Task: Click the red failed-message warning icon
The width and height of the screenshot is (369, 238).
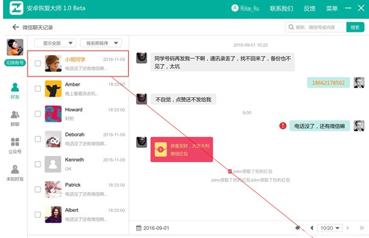Action: click(283, 125)
